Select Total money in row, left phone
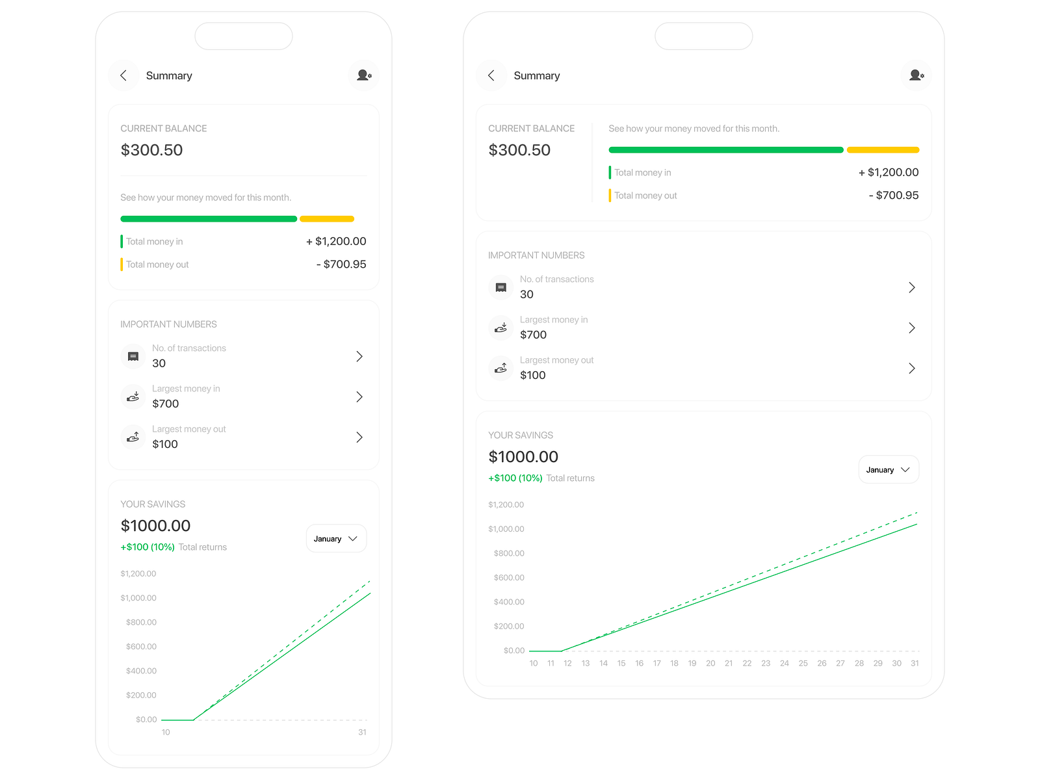The image size is (1040, 780). (244, 241)
